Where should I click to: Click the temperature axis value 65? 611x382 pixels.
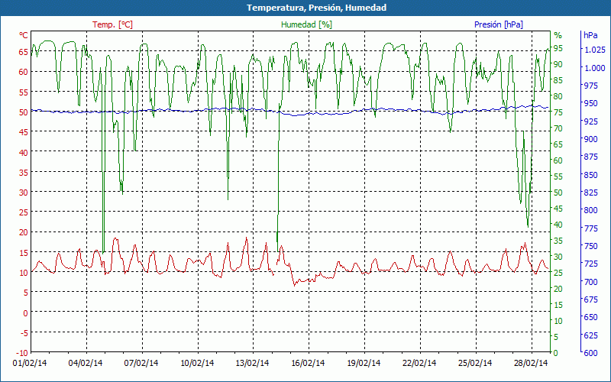coord(24,52)
